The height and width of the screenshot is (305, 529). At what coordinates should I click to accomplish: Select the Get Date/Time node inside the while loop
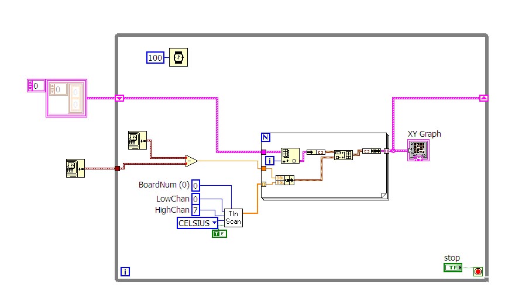tap(138, 140)
